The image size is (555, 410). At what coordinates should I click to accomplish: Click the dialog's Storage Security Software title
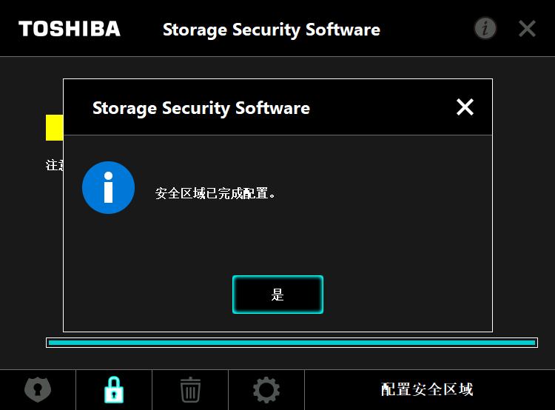201,108
